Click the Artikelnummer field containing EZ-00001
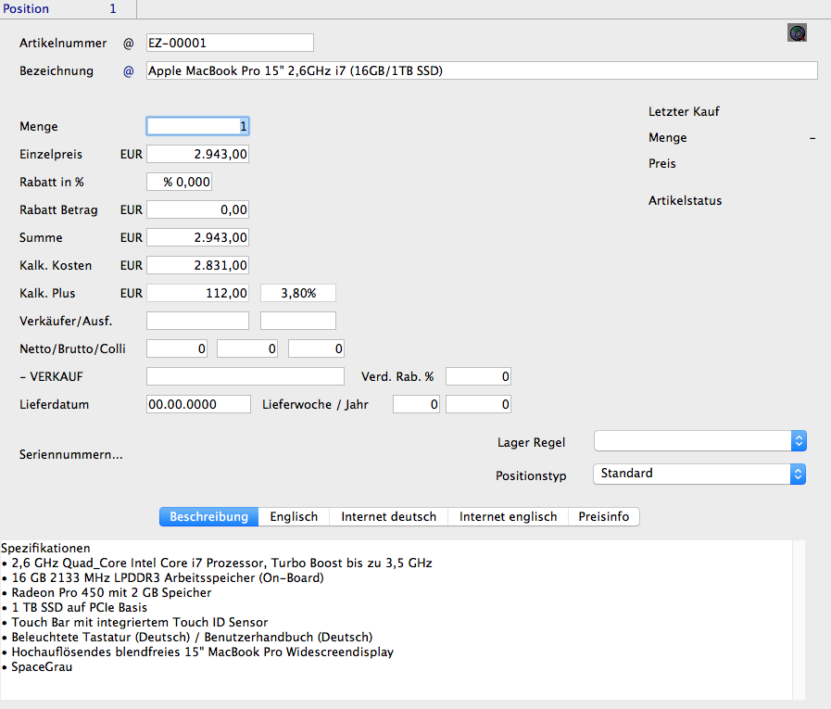 click(230, 43)
